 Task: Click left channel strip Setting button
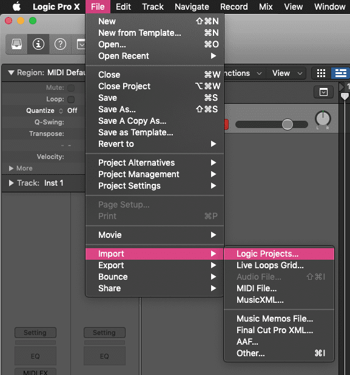tap(35, 333)
